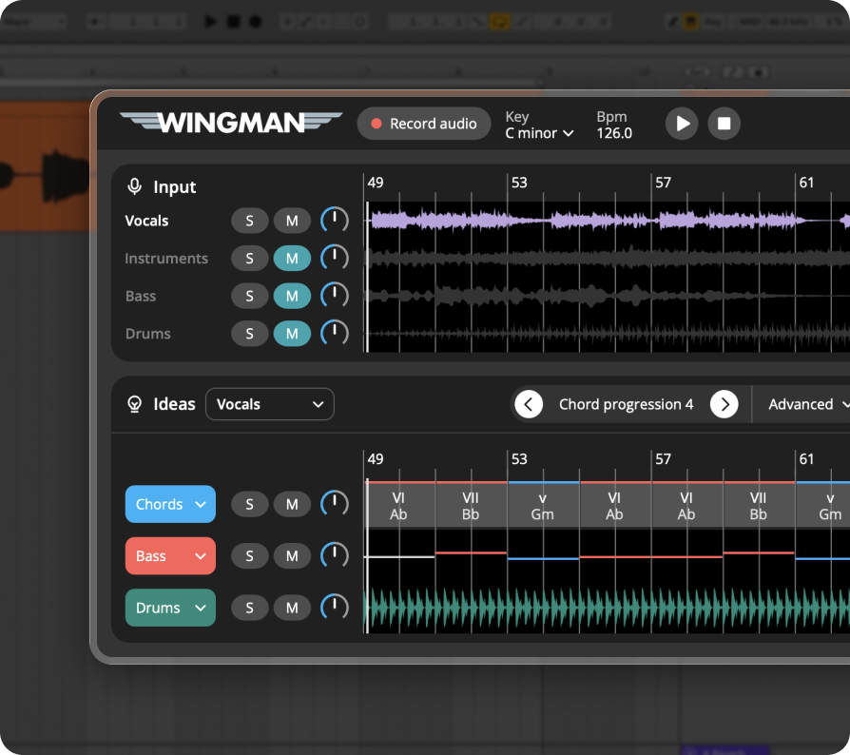
Task: Solo the Chords idea track
Action: 249,504
